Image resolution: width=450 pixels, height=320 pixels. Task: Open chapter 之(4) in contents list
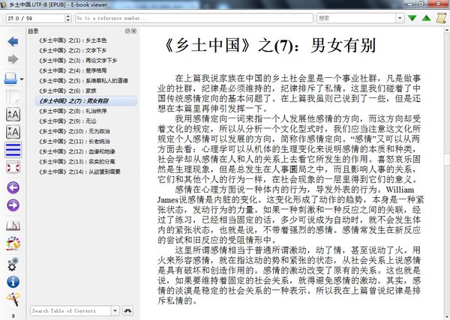tap(73, 70)
